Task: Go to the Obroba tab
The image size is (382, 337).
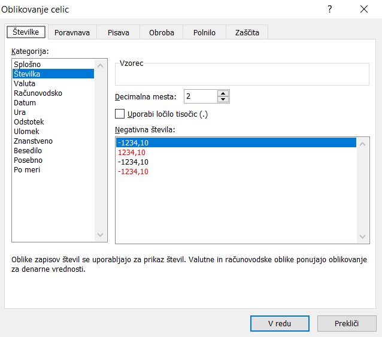Action: 162,33
